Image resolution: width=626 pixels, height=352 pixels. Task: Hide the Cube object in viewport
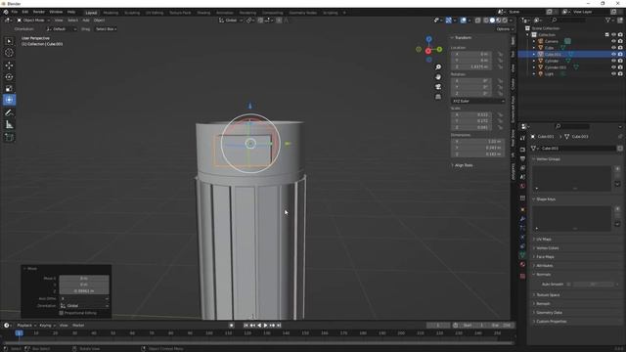click(613, 48)
